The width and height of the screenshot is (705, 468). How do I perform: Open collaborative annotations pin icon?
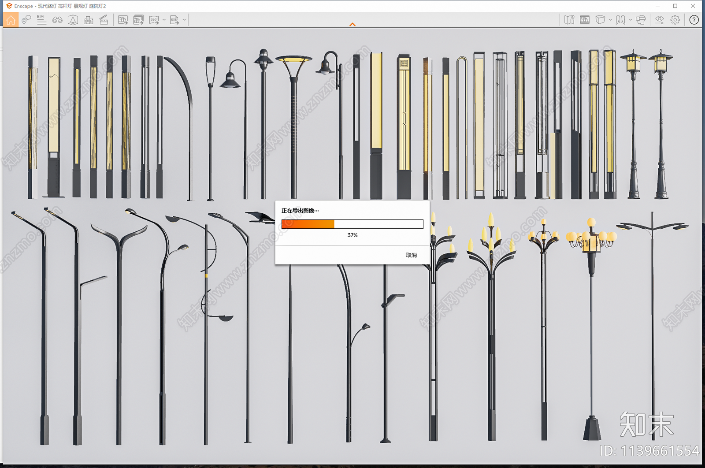(26, 20)
